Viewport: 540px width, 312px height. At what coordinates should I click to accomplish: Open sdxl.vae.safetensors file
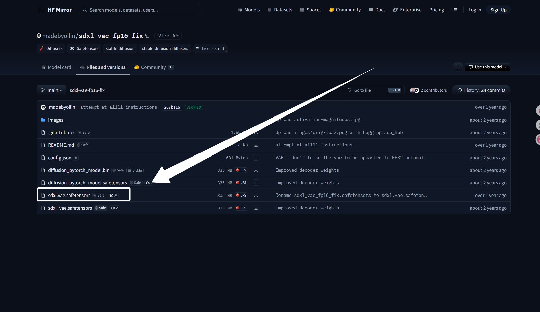(69, 196)
